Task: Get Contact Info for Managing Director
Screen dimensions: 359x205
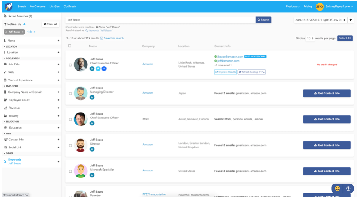Action: click(327, 94)
